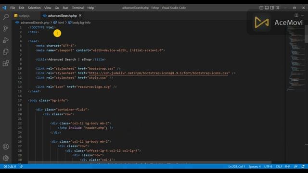Split the editor to the right
Screen dimensions: 308x173
click(296, 15)
